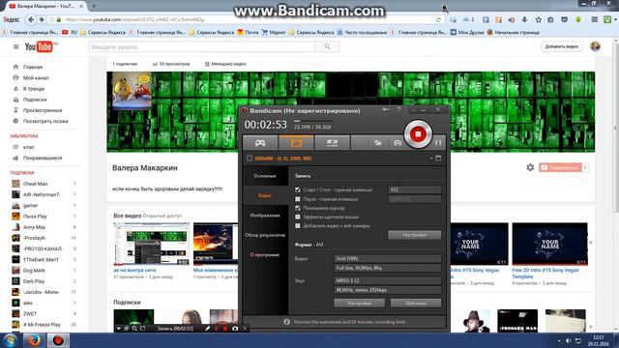Click Менеджер видео on the channel page
The height and width of the screenshot is (348, 619).
pos(225,64)
